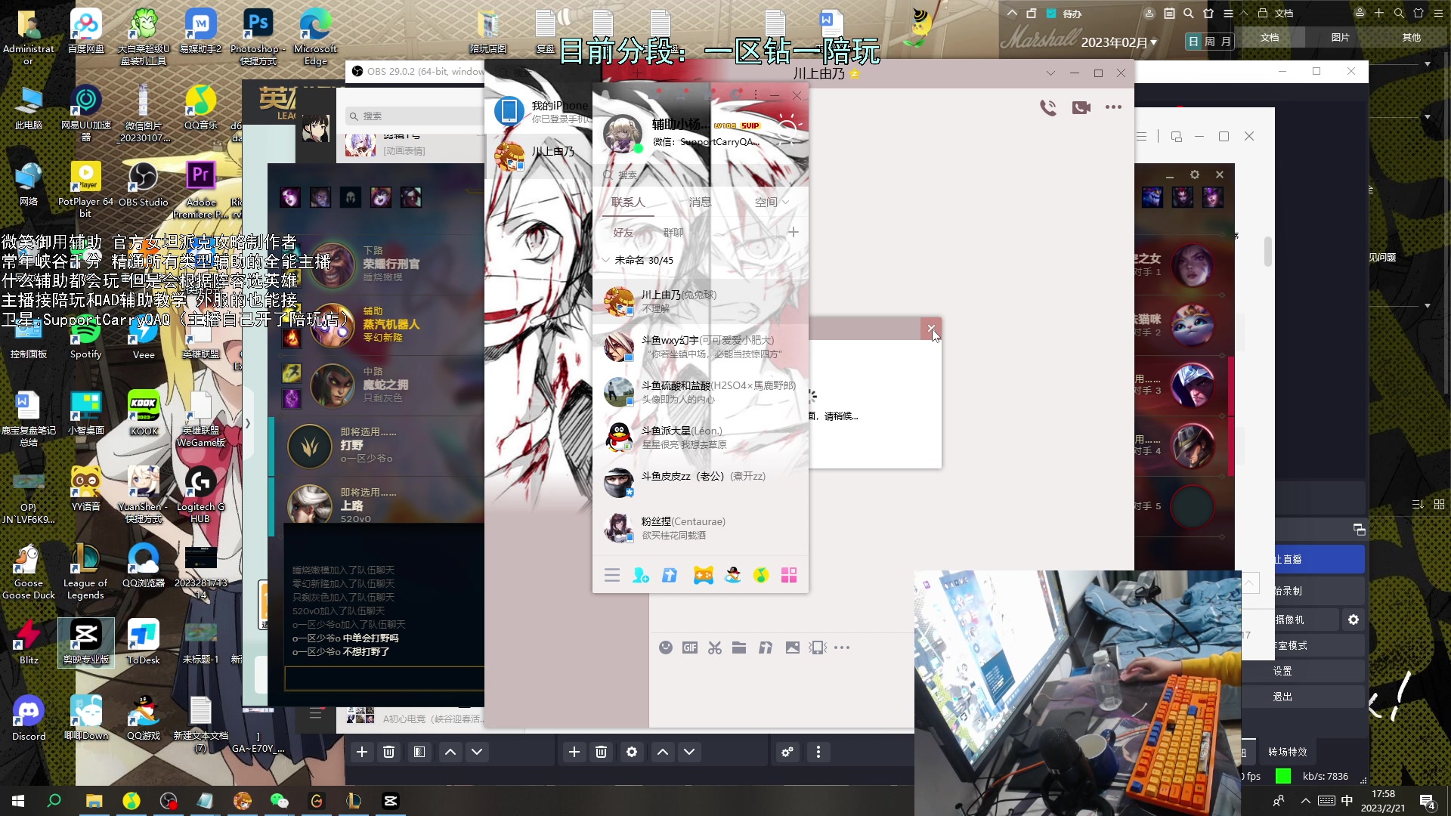Send a window shake in QQ chat toolbar
Viewport: 1451px width, 816px height.
[x=817, y=648]
